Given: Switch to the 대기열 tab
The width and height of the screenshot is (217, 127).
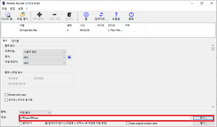Looking at the screenshot, I should 15,41.
